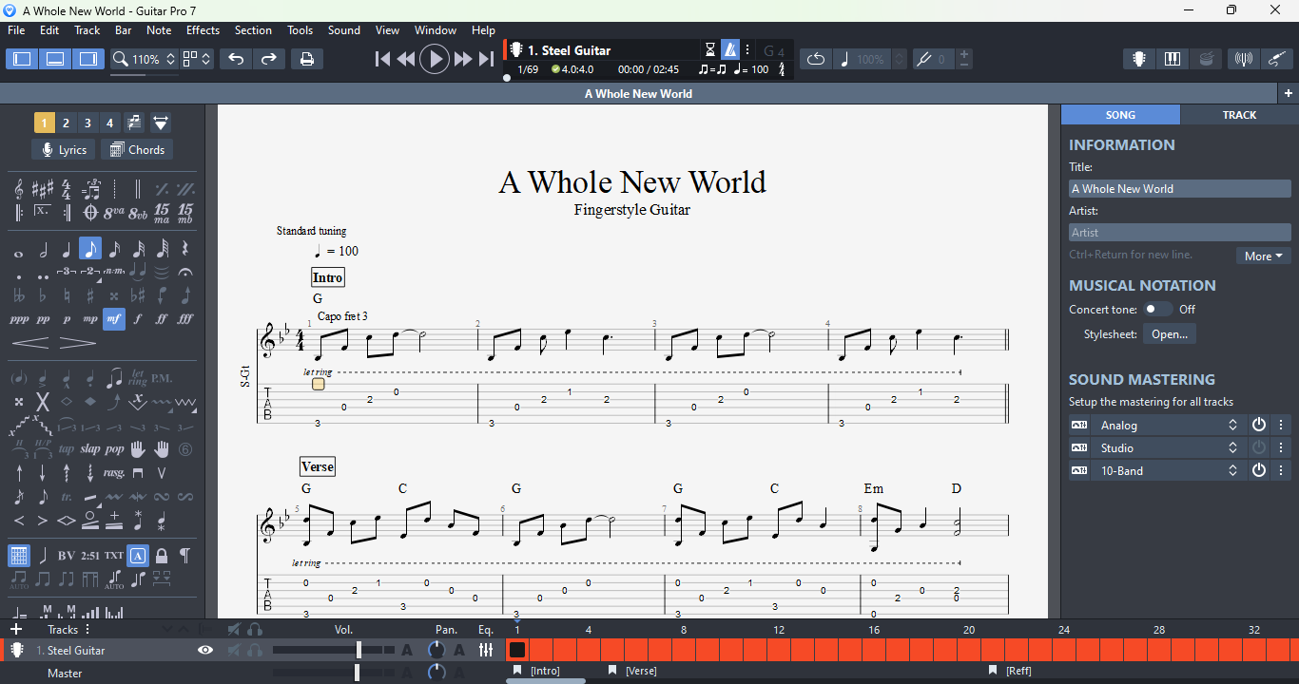Show the piano keyboard view
Image resolution: width=1299 pixels, height=684 pixels.
(x=1173, y=59)
